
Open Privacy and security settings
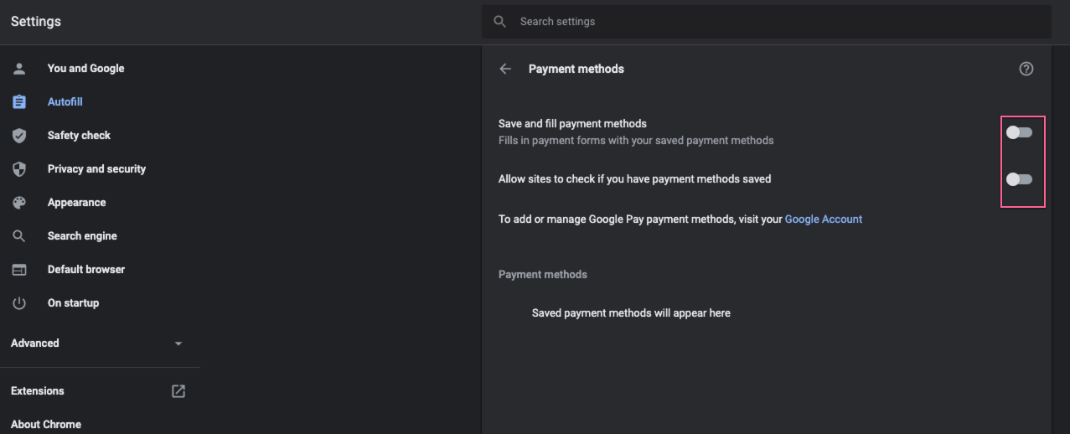pos(96,169)
